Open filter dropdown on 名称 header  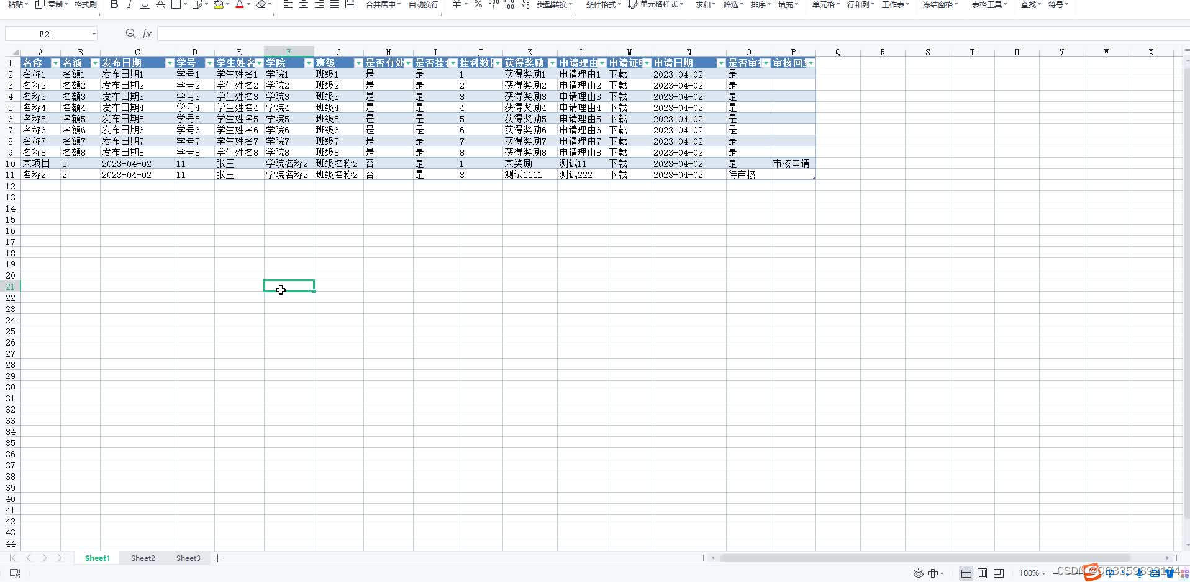[55, 63]
